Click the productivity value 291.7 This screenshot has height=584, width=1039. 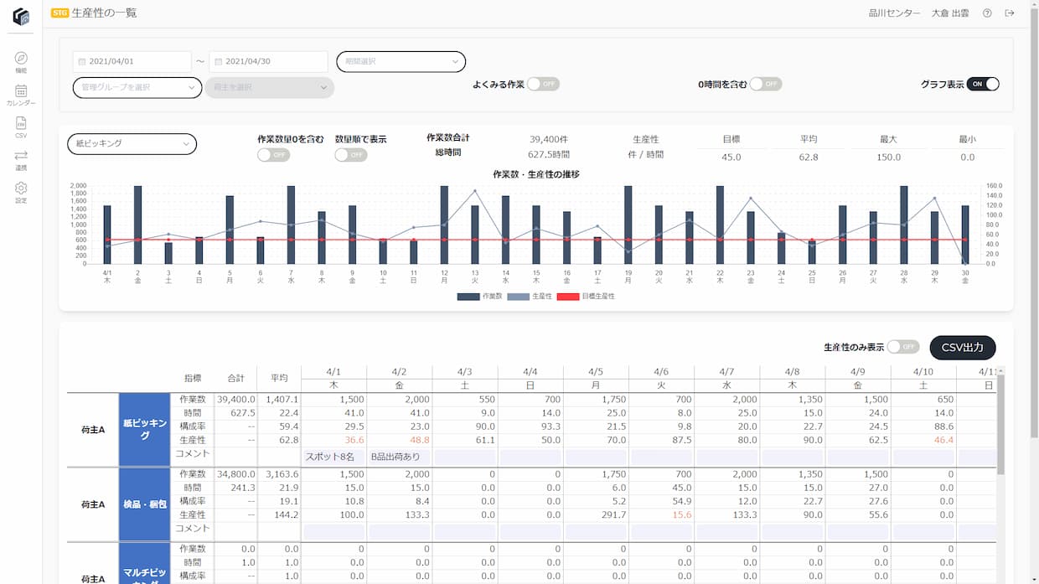tap(613, 514)
